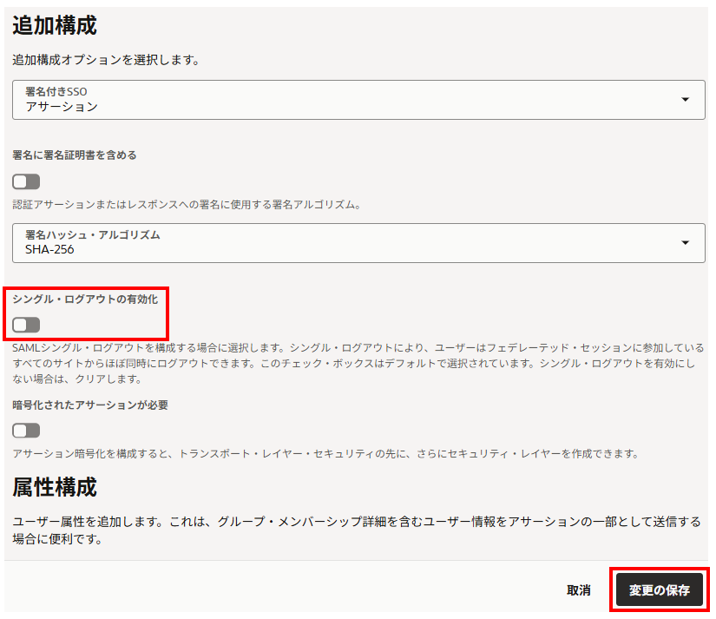
Task: Click the 追加構成 section heading
Action: [54, 26]
